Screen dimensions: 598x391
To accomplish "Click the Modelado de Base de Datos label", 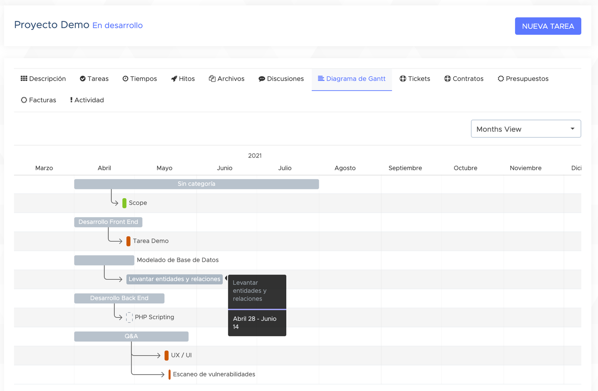I will (x=178, y=260).
